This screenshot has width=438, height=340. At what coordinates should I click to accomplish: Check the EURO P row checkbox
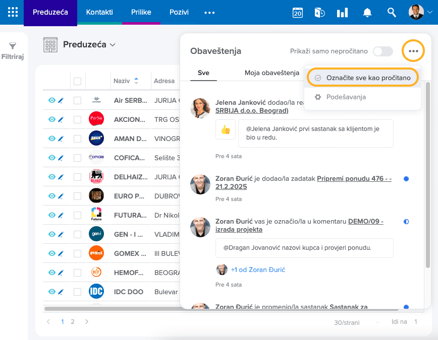click(77, 196)
